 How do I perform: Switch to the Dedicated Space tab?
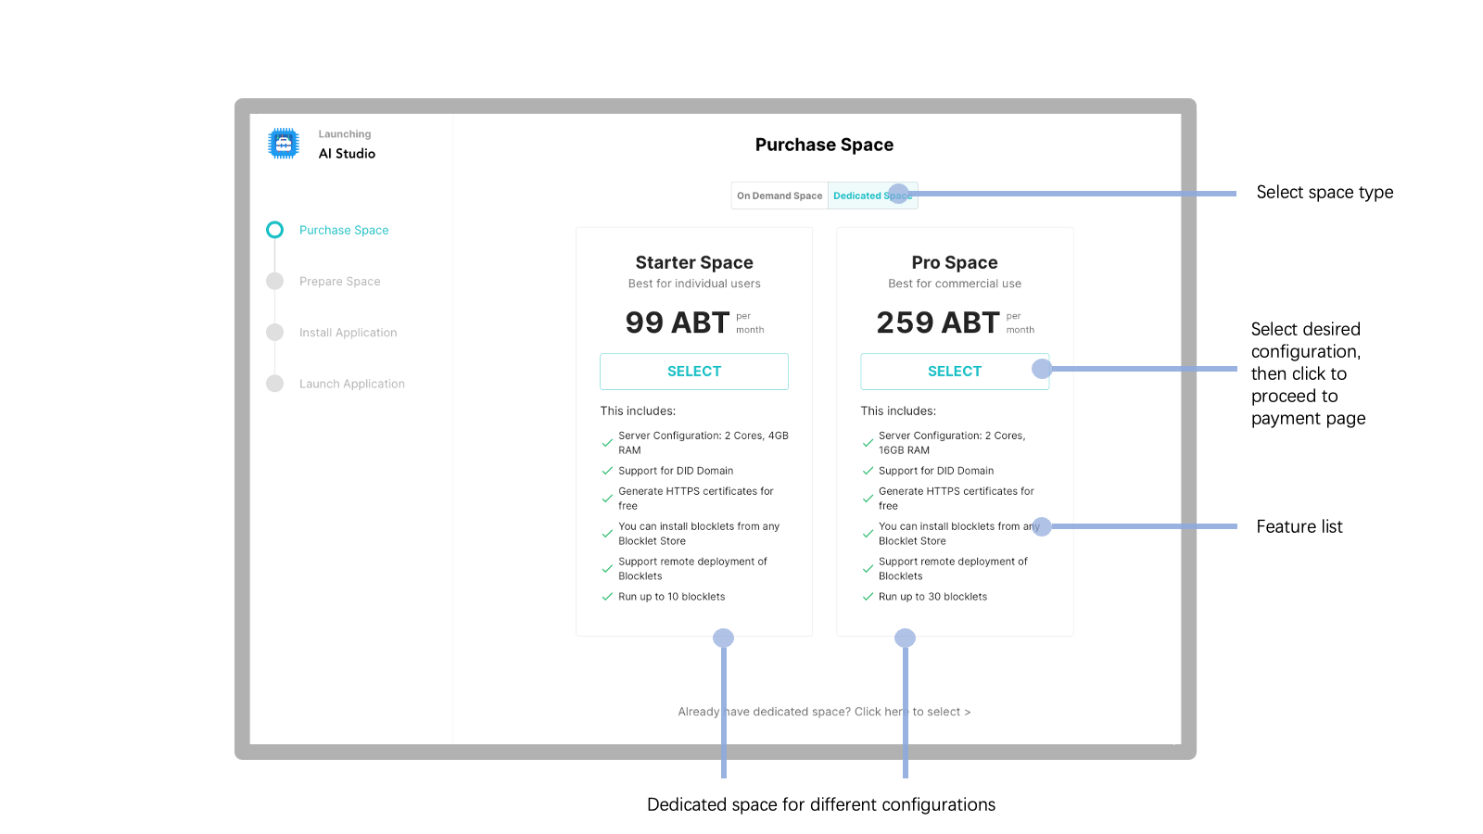(871, 196)
